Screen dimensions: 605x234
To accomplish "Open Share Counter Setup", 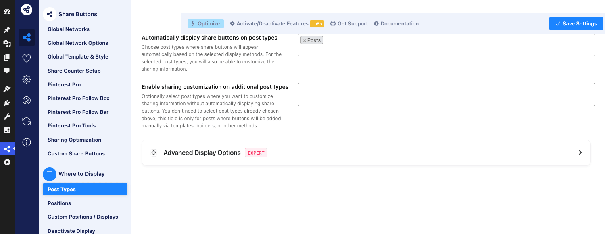I will click(x=74, y=71).
